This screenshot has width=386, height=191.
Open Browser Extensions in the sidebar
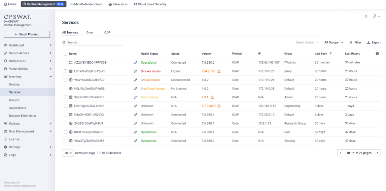(x=22, y=116)
